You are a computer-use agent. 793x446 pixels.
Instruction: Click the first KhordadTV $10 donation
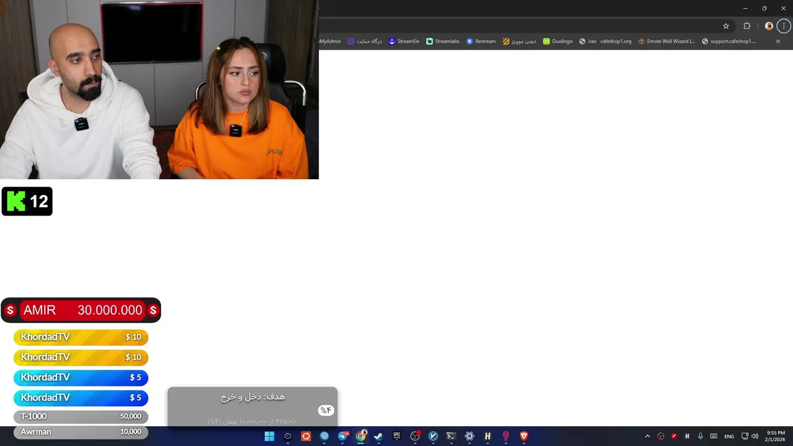pos(81,337)
